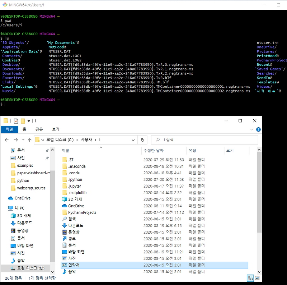Expand the ribbon with the chevron arrow
Viewport: 287px width, 285px height.
252,129
